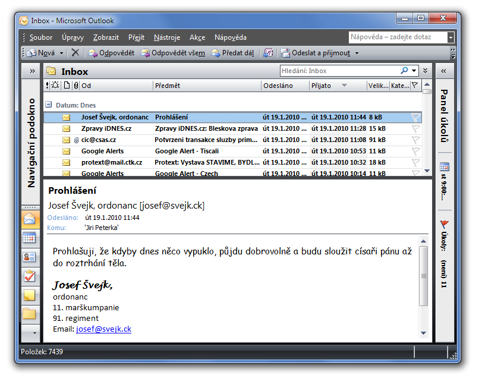Screen dimensions: 482x378
Task: Open Odeslat a přijmout dropdown arrow
Action: pos(357,53)
